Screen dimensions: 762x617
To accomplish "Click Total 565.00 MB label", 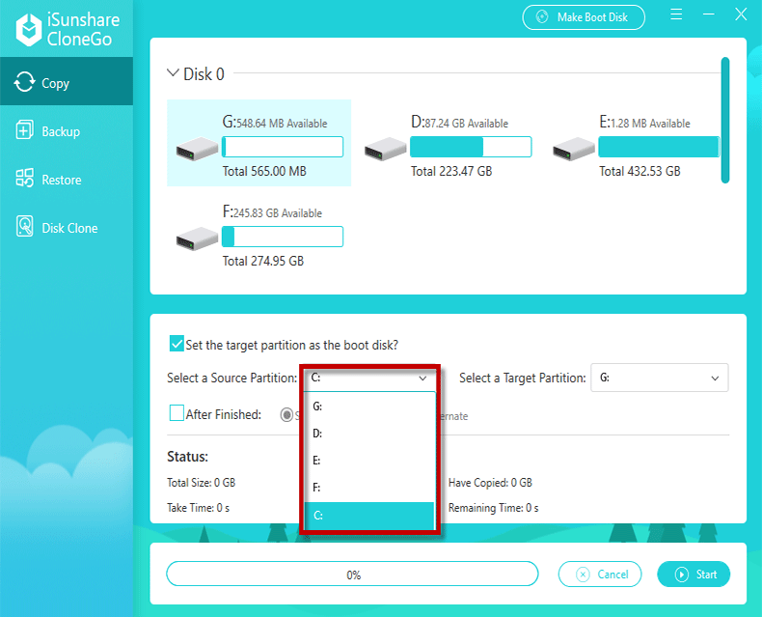I will point(264,171).
